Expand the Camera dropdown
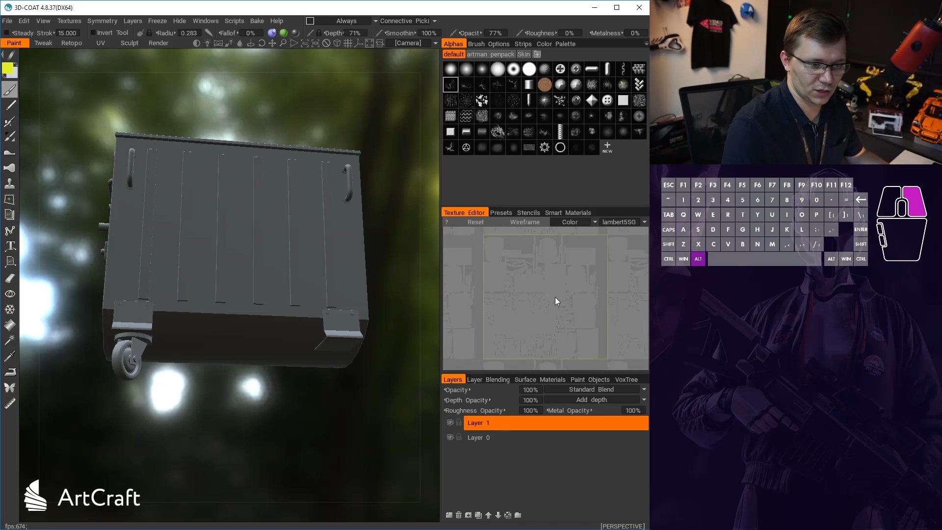This screenshot has height=530, width=942. pyautogui.click(x=435, y=43)
